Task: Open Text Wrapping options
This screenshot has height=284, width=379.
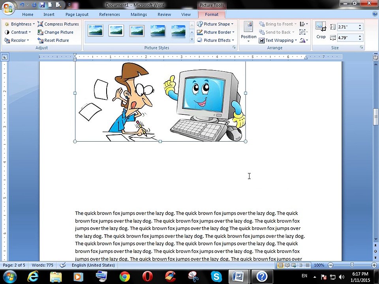Action: (278, 40)
